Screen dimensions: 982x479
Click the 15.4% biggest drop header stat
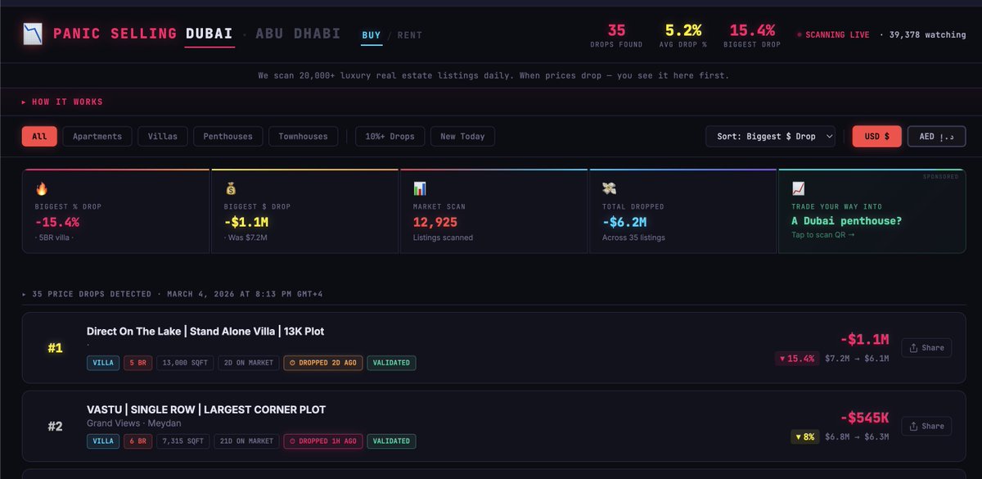752,34
